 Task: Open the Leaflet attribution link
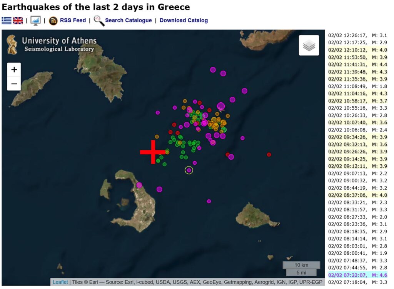(60, 282)
